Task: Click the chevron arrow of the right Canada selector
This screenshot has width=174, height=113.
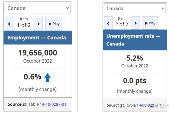Action: click(x=163, y=8)
